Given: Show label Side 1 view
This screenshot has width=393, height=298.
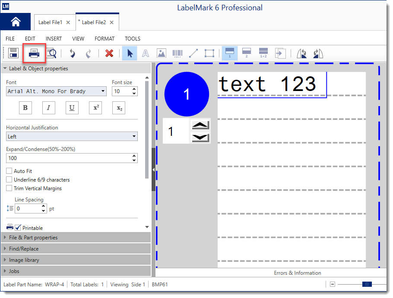Looking at the screenshot, I should 230,53.
